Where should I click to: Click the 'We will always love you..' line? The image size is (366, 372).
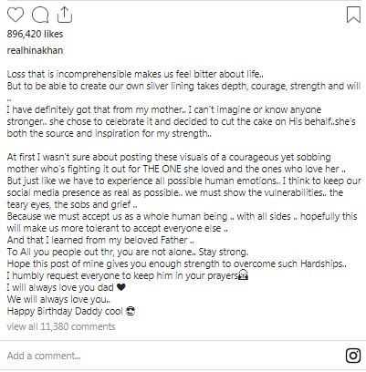pos(58,299)
